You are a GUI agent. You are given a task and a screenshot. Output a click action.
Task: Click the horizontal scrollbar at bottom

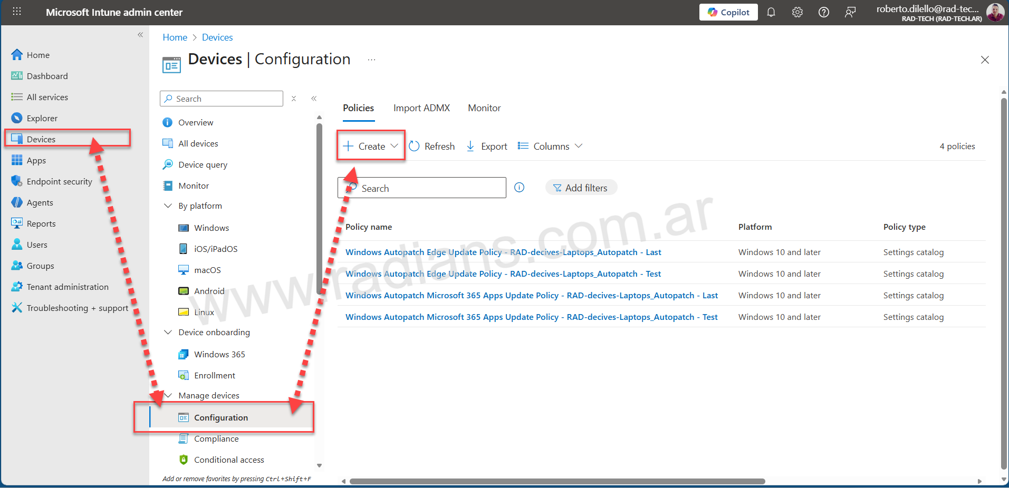pos(556,481)
